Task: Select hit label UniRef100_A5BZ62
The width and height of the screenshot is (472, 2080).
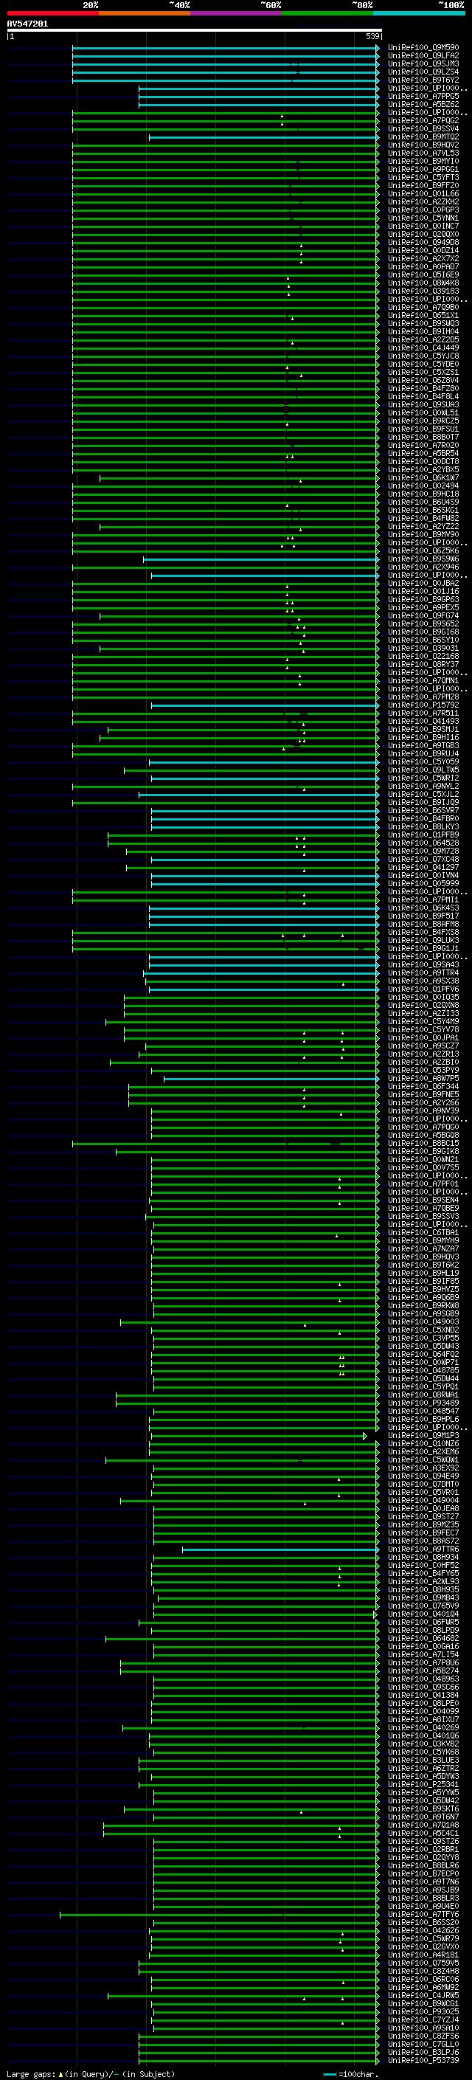Action: [423, 104]
